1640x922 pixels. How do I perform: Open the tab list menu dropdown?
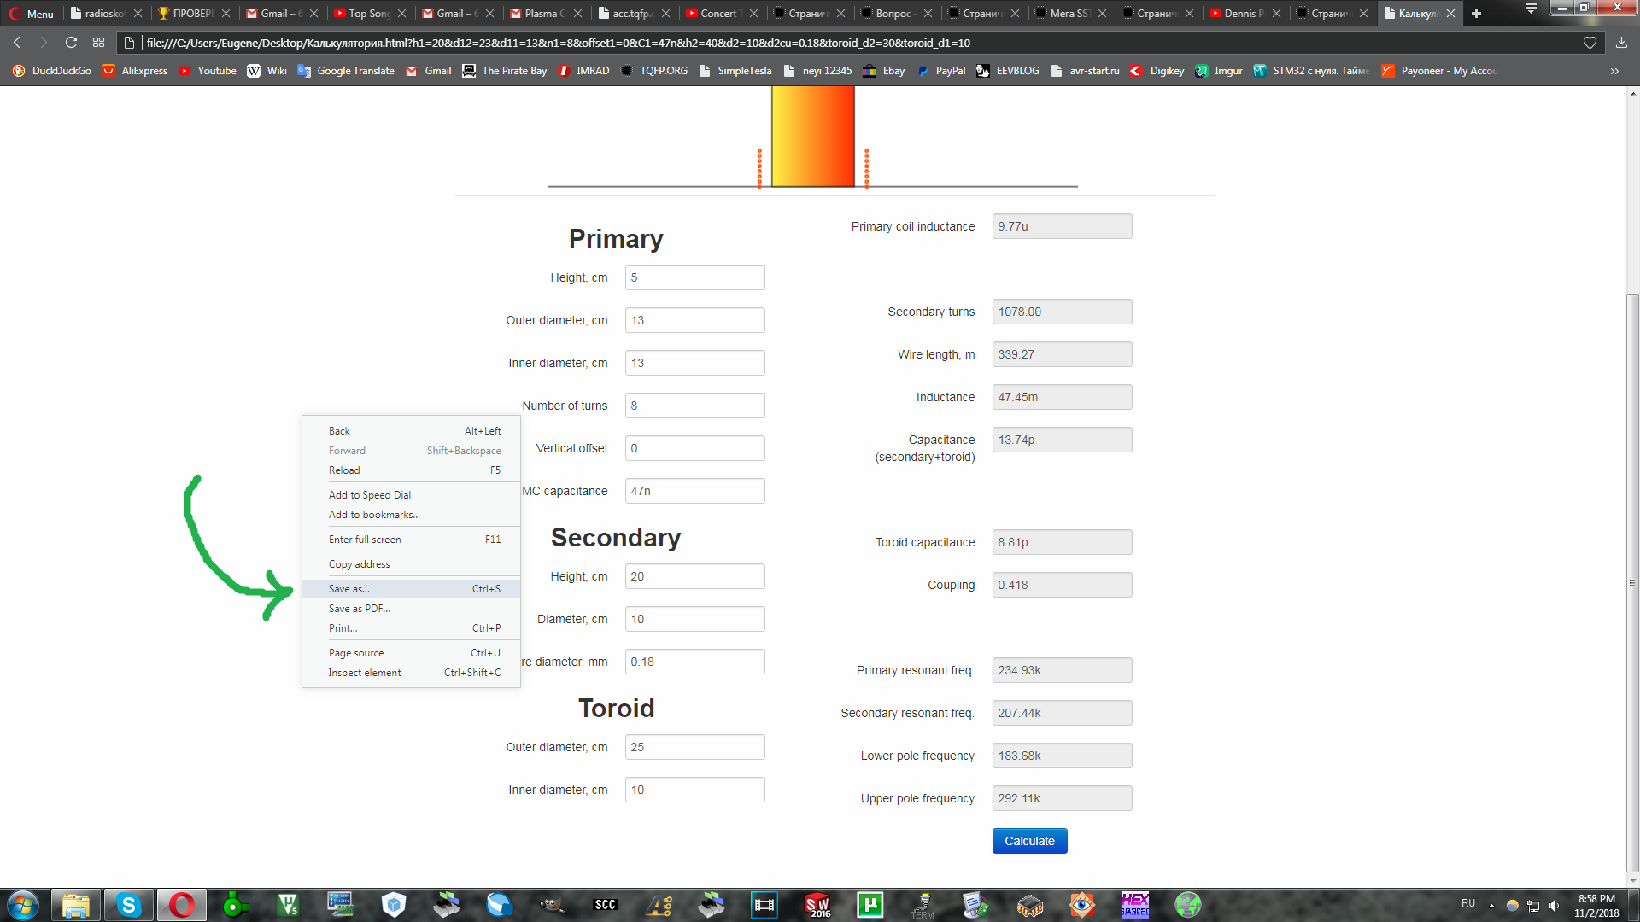(x=1531, y=9)
